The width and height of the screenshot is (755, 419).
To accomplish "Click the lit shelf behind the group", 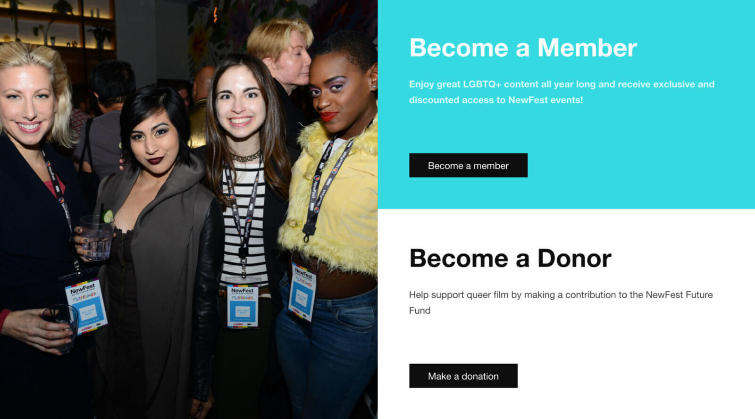I will [57, 24].
